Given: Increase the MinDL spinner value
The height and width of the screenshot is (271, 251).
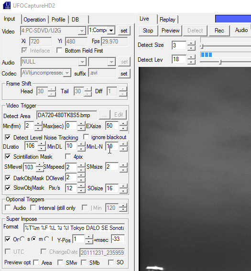Looking at the screenshot, I should point(81,144).
